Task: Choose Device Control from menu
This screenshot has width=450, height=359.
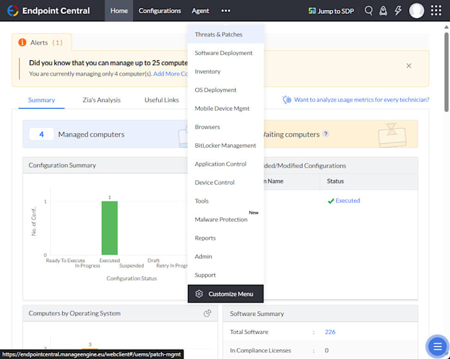Action: (226, 182)
